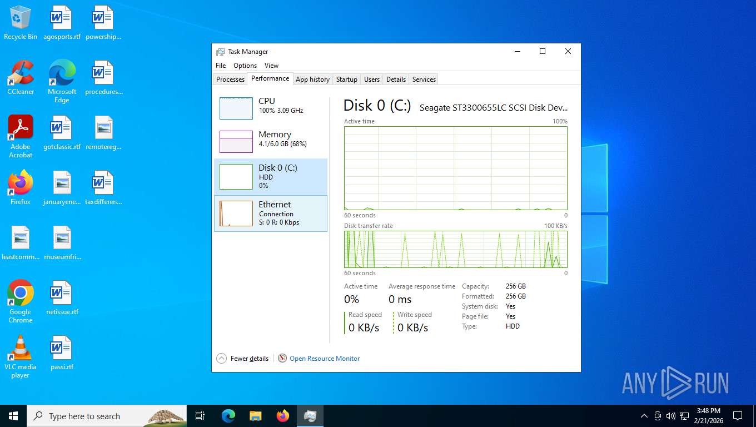Select passi.rtf desktop file
756x427 pixels.
(62, 354)
